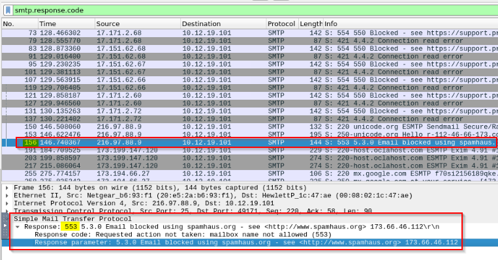Select packet 107 from 17.151.62.66
Screen dimensions: 498x260
tap(249, 80)
